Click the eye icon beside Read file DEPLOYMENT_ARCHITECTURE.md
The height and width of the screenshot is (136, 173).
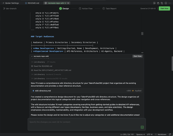pos(32,70)
